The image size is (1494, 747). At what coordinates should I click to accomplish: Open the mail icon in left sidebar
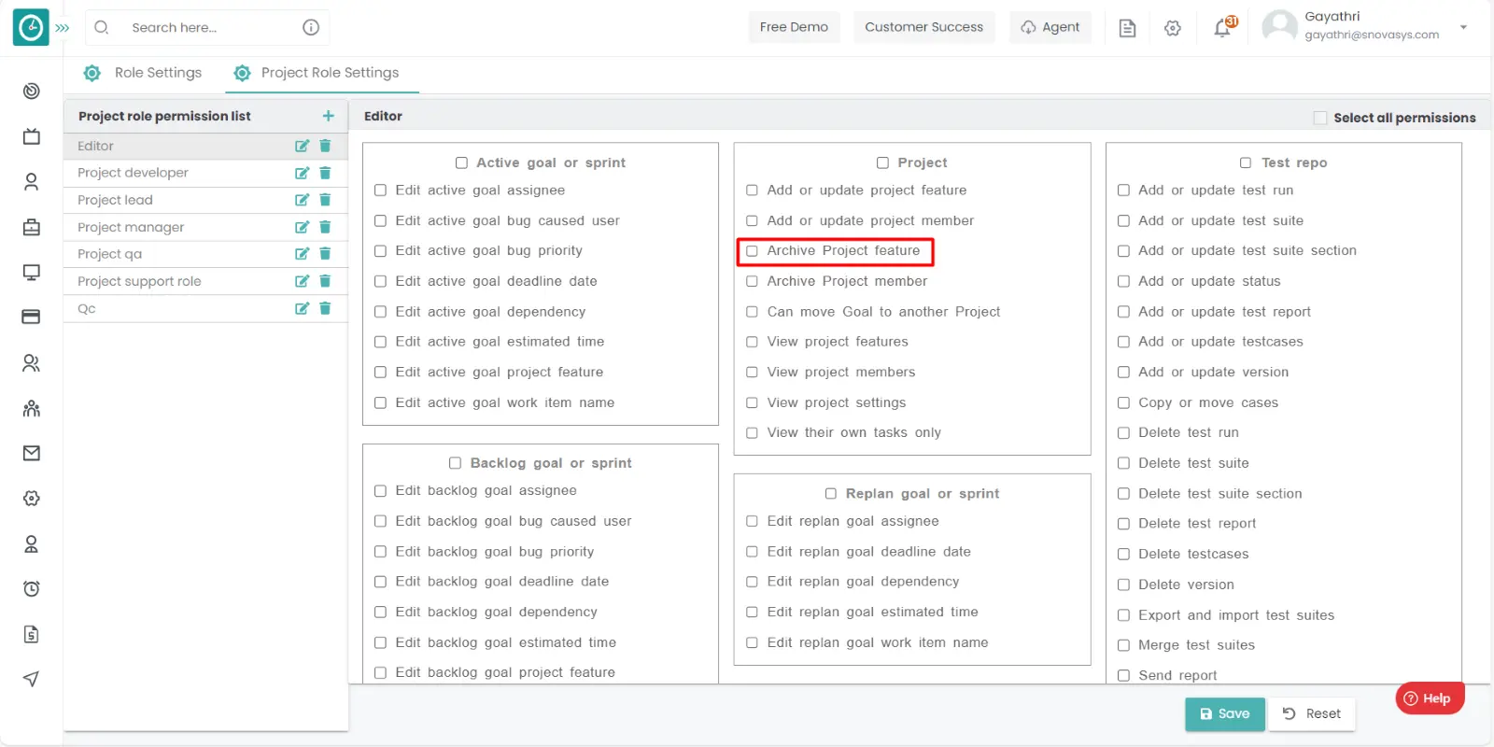pyautogui.click(x=31, y=453)
